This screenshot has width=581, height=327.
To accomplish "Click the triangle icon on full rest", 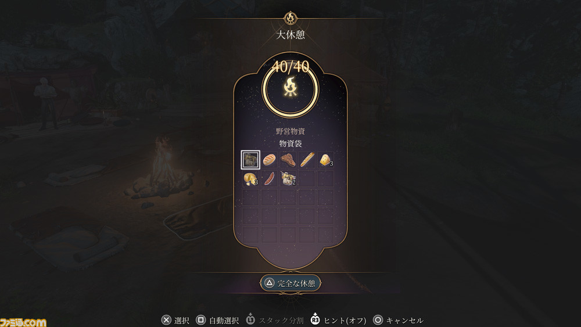I will (270, 283).
